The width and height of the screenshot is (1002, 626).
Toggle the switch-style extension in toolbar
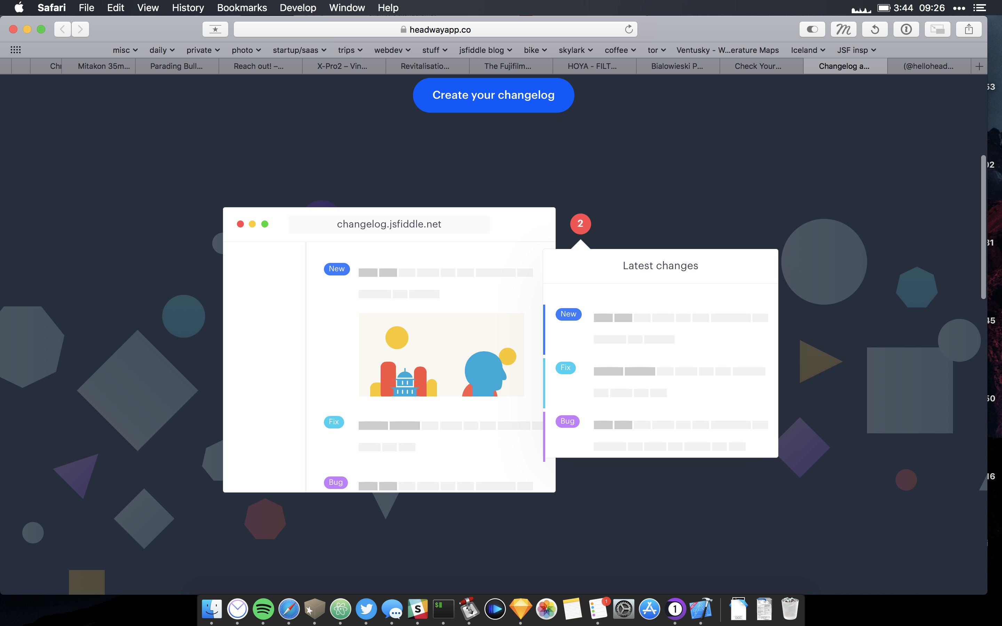pyautogui.click(x=812, y=29)
